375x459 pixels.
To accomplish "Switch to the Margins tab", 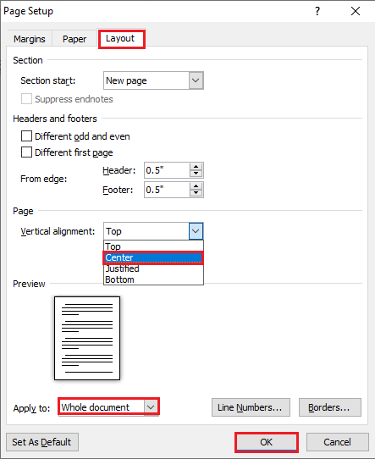I will tap(30, 39).
